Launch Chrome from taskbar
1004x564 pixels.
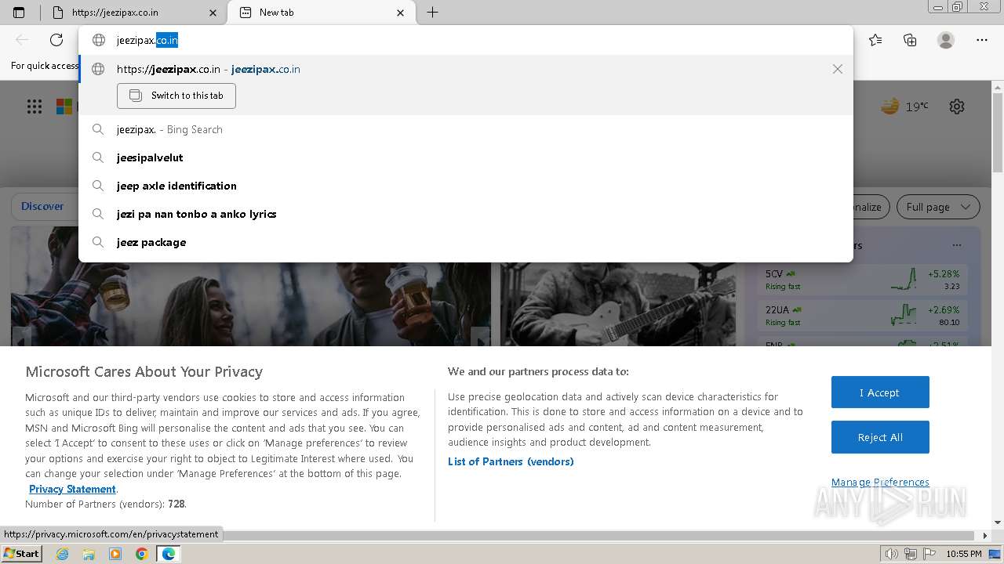click(142, 554)
